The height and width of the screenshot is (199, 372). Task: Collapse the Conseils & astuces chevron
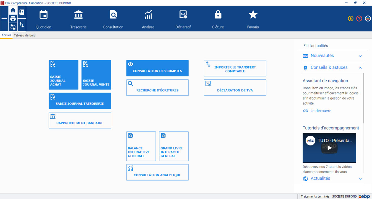tap(360, 68)
